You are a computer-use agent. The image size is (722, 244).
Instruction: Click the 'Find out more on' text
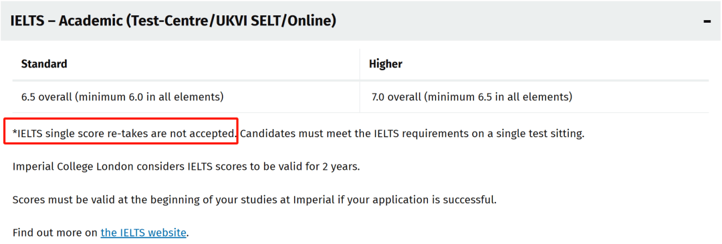(x=55, y=233)
